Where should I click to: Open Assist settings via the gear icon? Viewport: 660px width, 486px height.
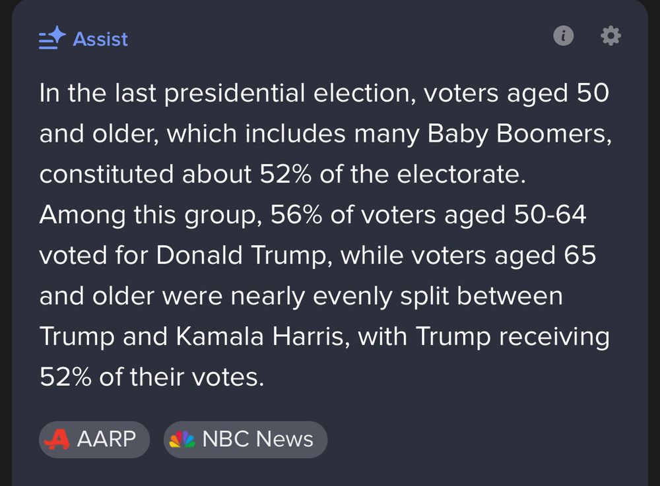610,36
